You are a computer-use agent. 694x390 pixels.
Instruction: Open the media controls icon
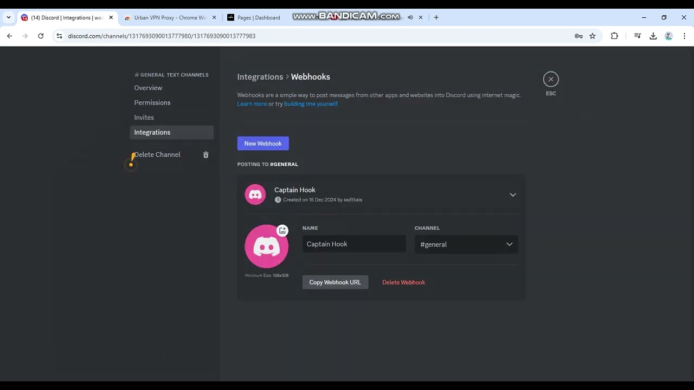click(638, 36)
